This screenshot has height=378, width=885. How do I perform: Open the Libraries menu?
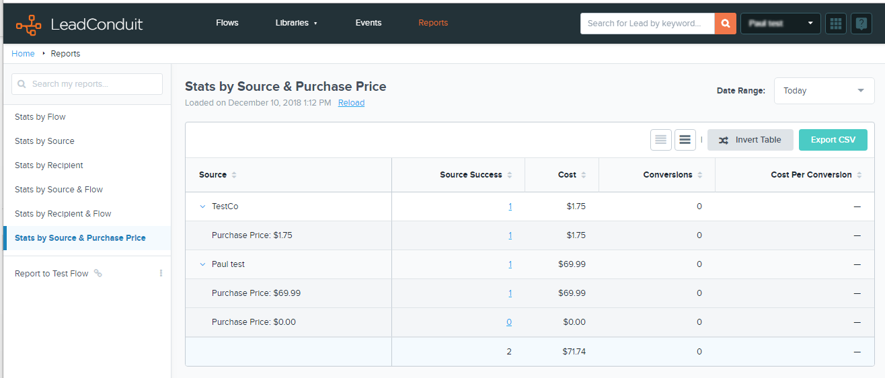(x=296, y=23)
